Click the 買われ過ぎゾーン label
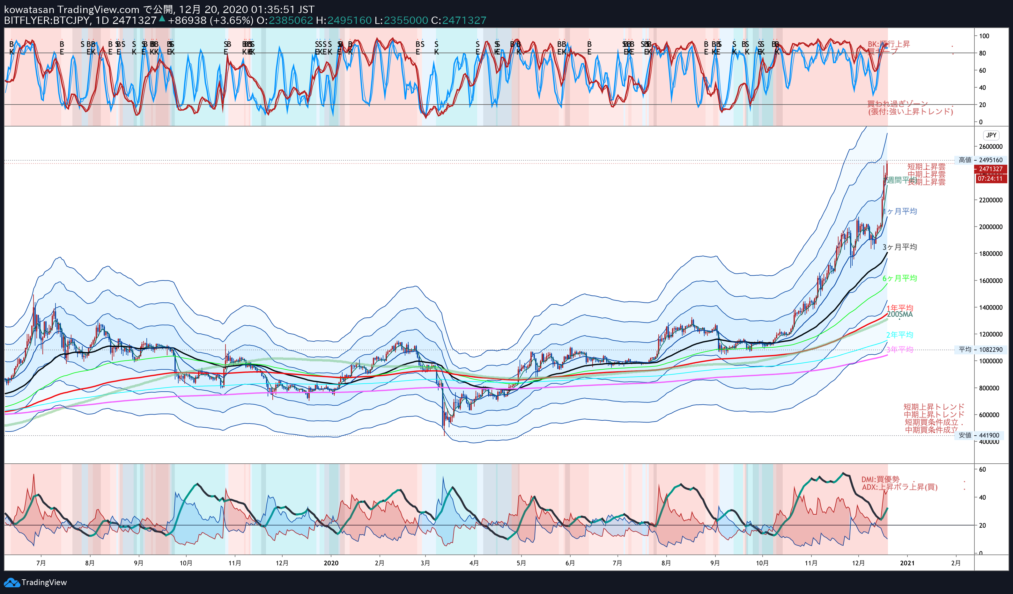1013x594 pixels. click(x=897, y=104)
